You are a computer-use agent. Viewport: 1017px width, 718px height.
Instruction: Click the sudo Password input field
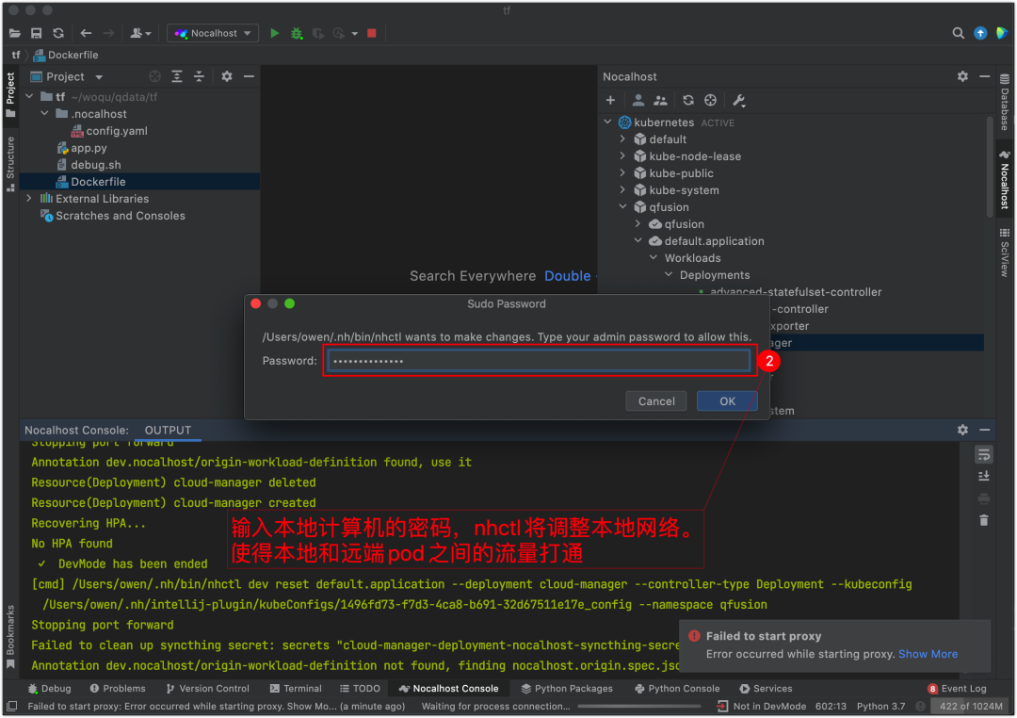click(x=539, y=360)
